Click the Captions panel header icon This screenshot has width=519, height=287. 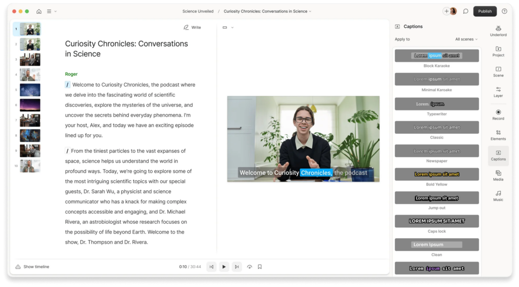click(397, 26)
